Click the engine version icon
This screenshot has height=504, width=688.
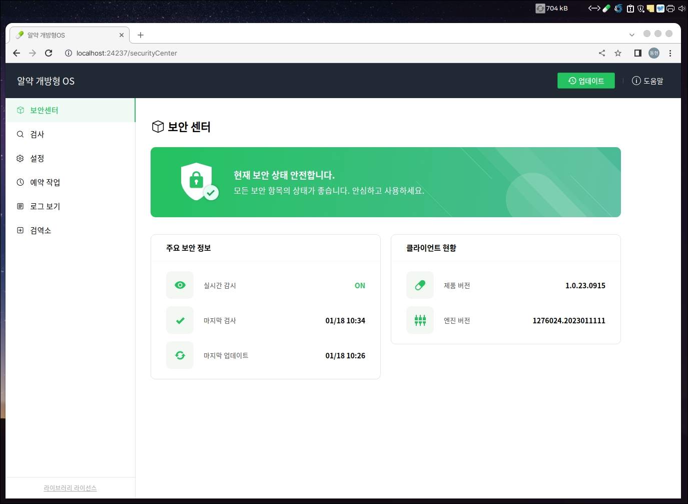click(420, 320)
